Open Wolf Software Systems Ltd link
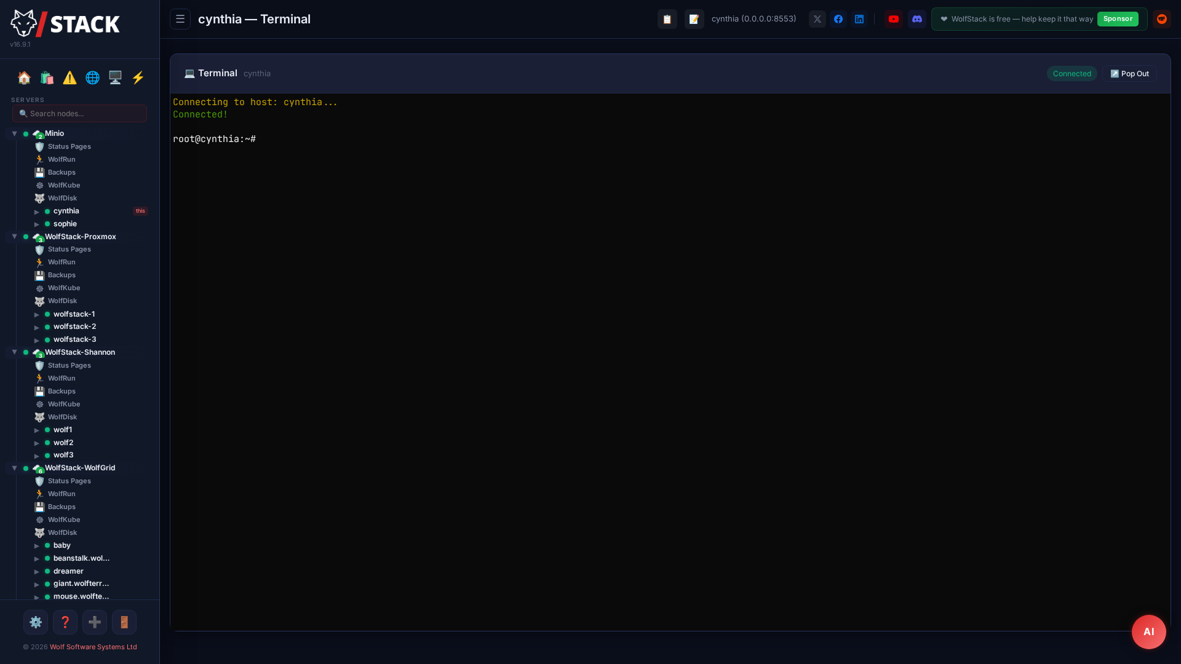Screen dimensions: 1181x664 [x=93, y=647]
